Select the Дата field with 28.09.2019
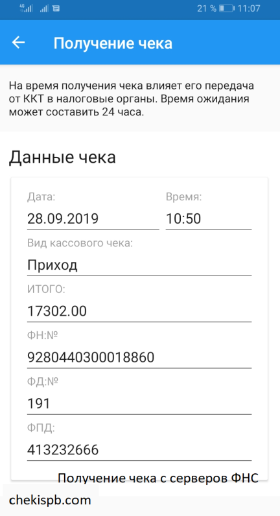280x516 pixels. point(93,218)
